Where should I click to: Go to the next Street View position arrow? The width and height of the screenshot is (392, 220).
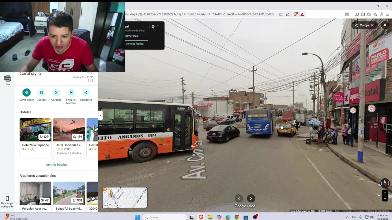pyautogui.click(x=251, y=198)
